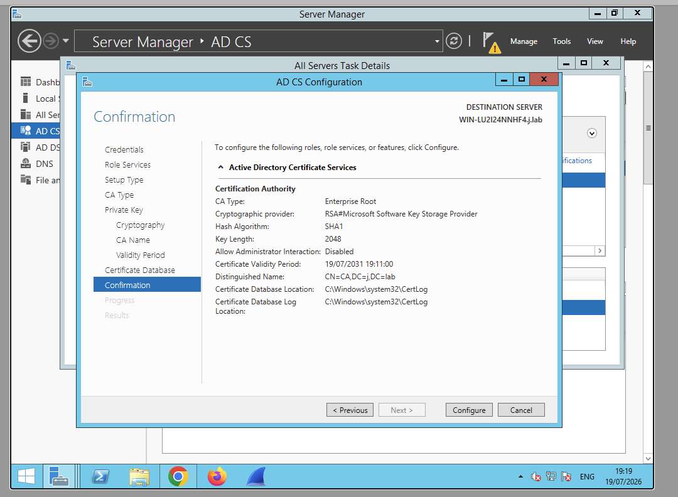Image resolution: width=678 pixels, height=497 pixels.
Task: Select AD CS icon in sidebar
Action: (x=26, y=131)
